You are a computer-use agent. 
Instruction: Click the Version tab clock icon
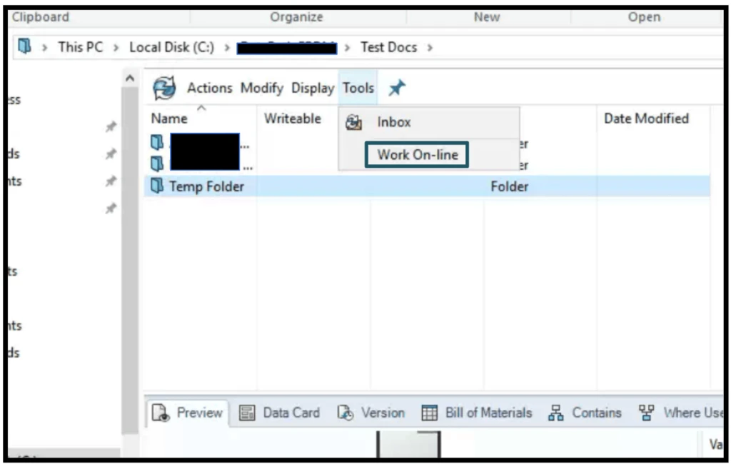346,413
